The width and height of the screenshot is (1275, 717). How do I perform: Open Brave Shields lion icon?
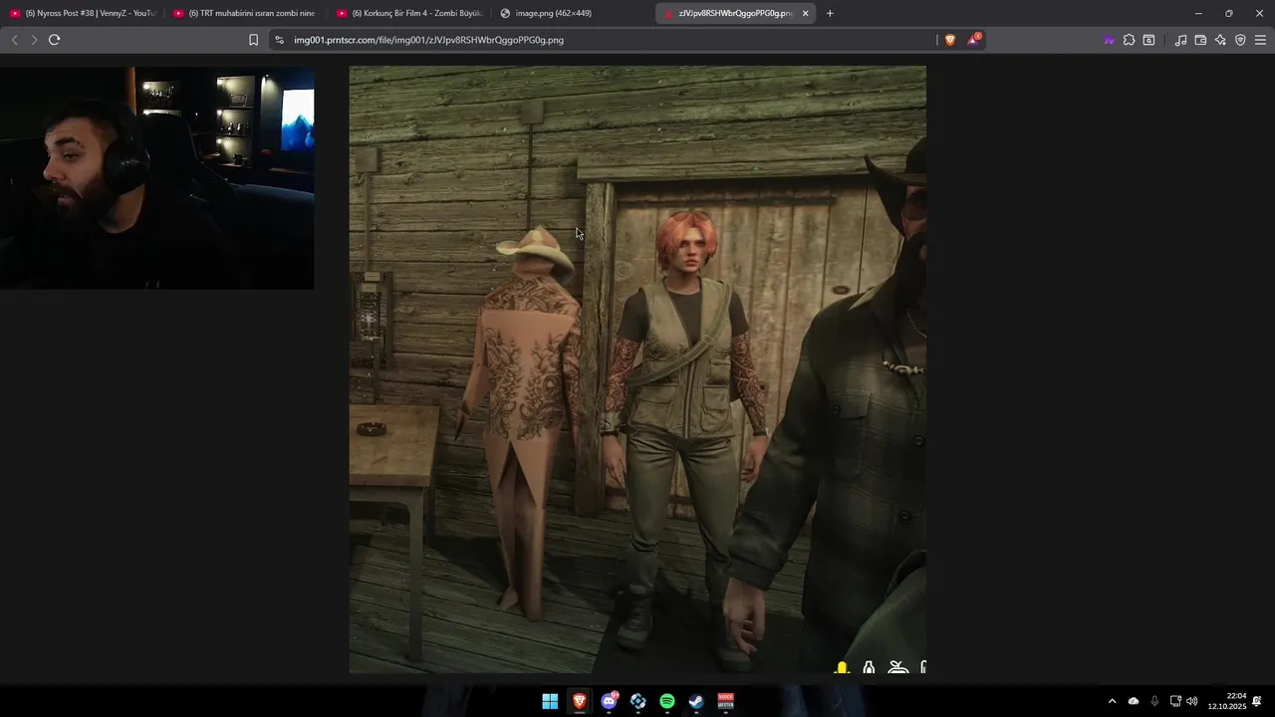949,40
